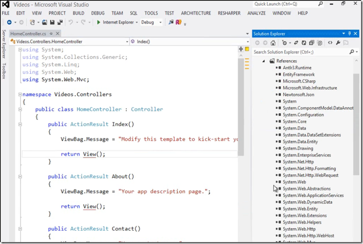Open the Internet Explorer browser dropdown arrow
The width and height of the screenshot is (363, 244).
coord(136,23)
